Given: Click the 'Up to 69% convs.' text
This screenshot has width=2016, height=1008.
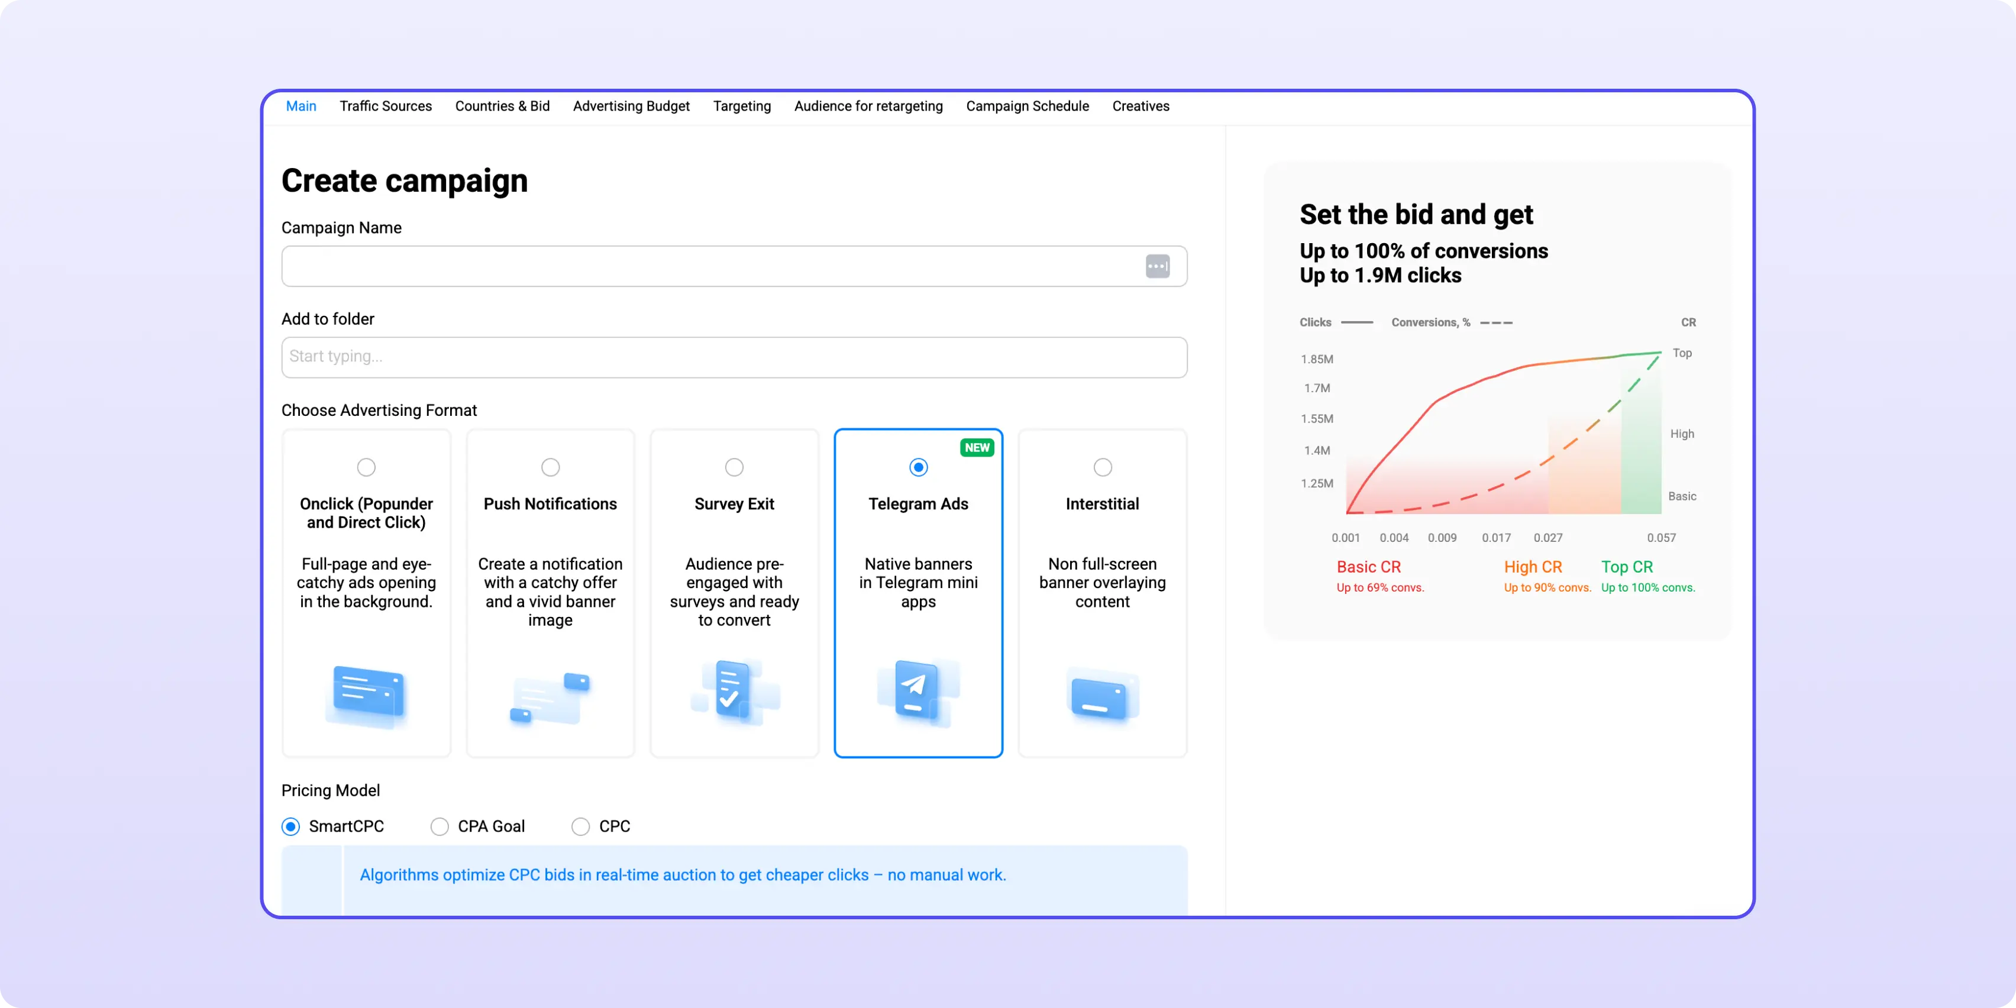Looking at the screenshot, I should tap(1379, 588).
